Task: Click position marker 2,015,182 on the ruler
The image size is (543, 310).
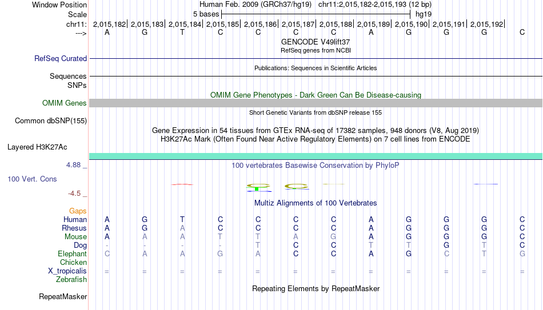Action: tap(109, 24)
